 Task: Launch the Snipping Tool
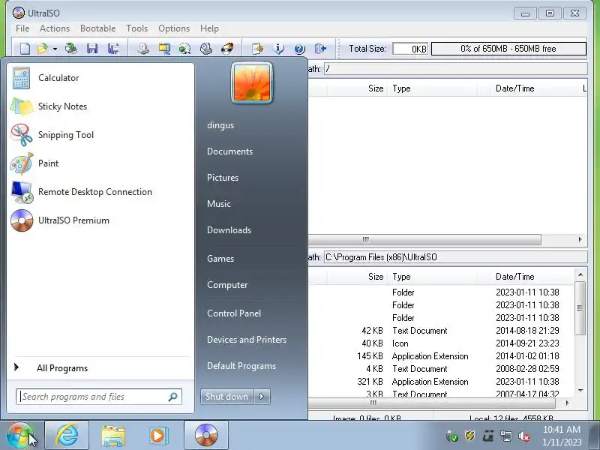point(100,135)
